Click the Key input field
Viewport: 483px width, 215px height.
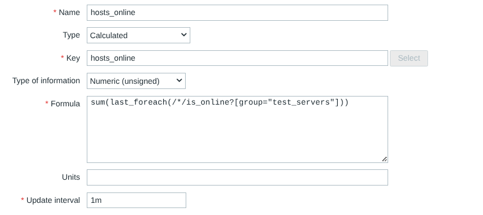(237, 58)
